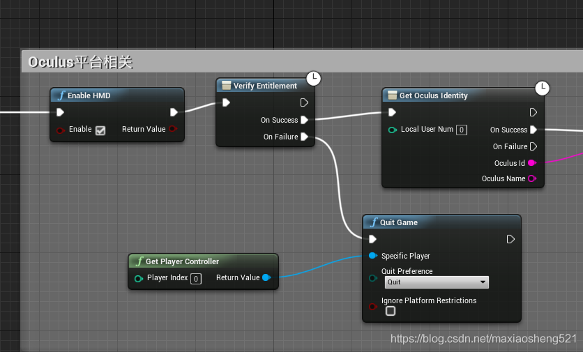This screenshot has width=583, height=352.
Task: Click Quit Game output execution pin
Action: [x=510, y=239]
